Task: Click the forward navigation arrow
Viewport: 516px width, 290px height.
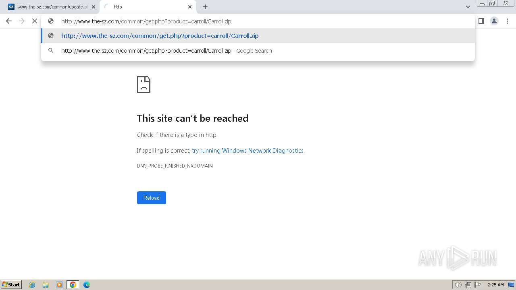Action: [22, 21]
